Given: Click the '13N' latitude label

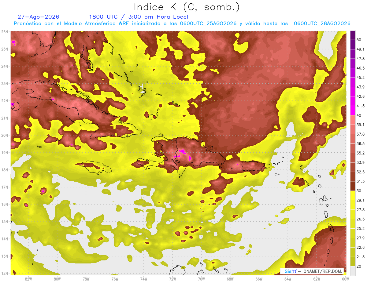Looking at the screenshot, I should (5, 256).
